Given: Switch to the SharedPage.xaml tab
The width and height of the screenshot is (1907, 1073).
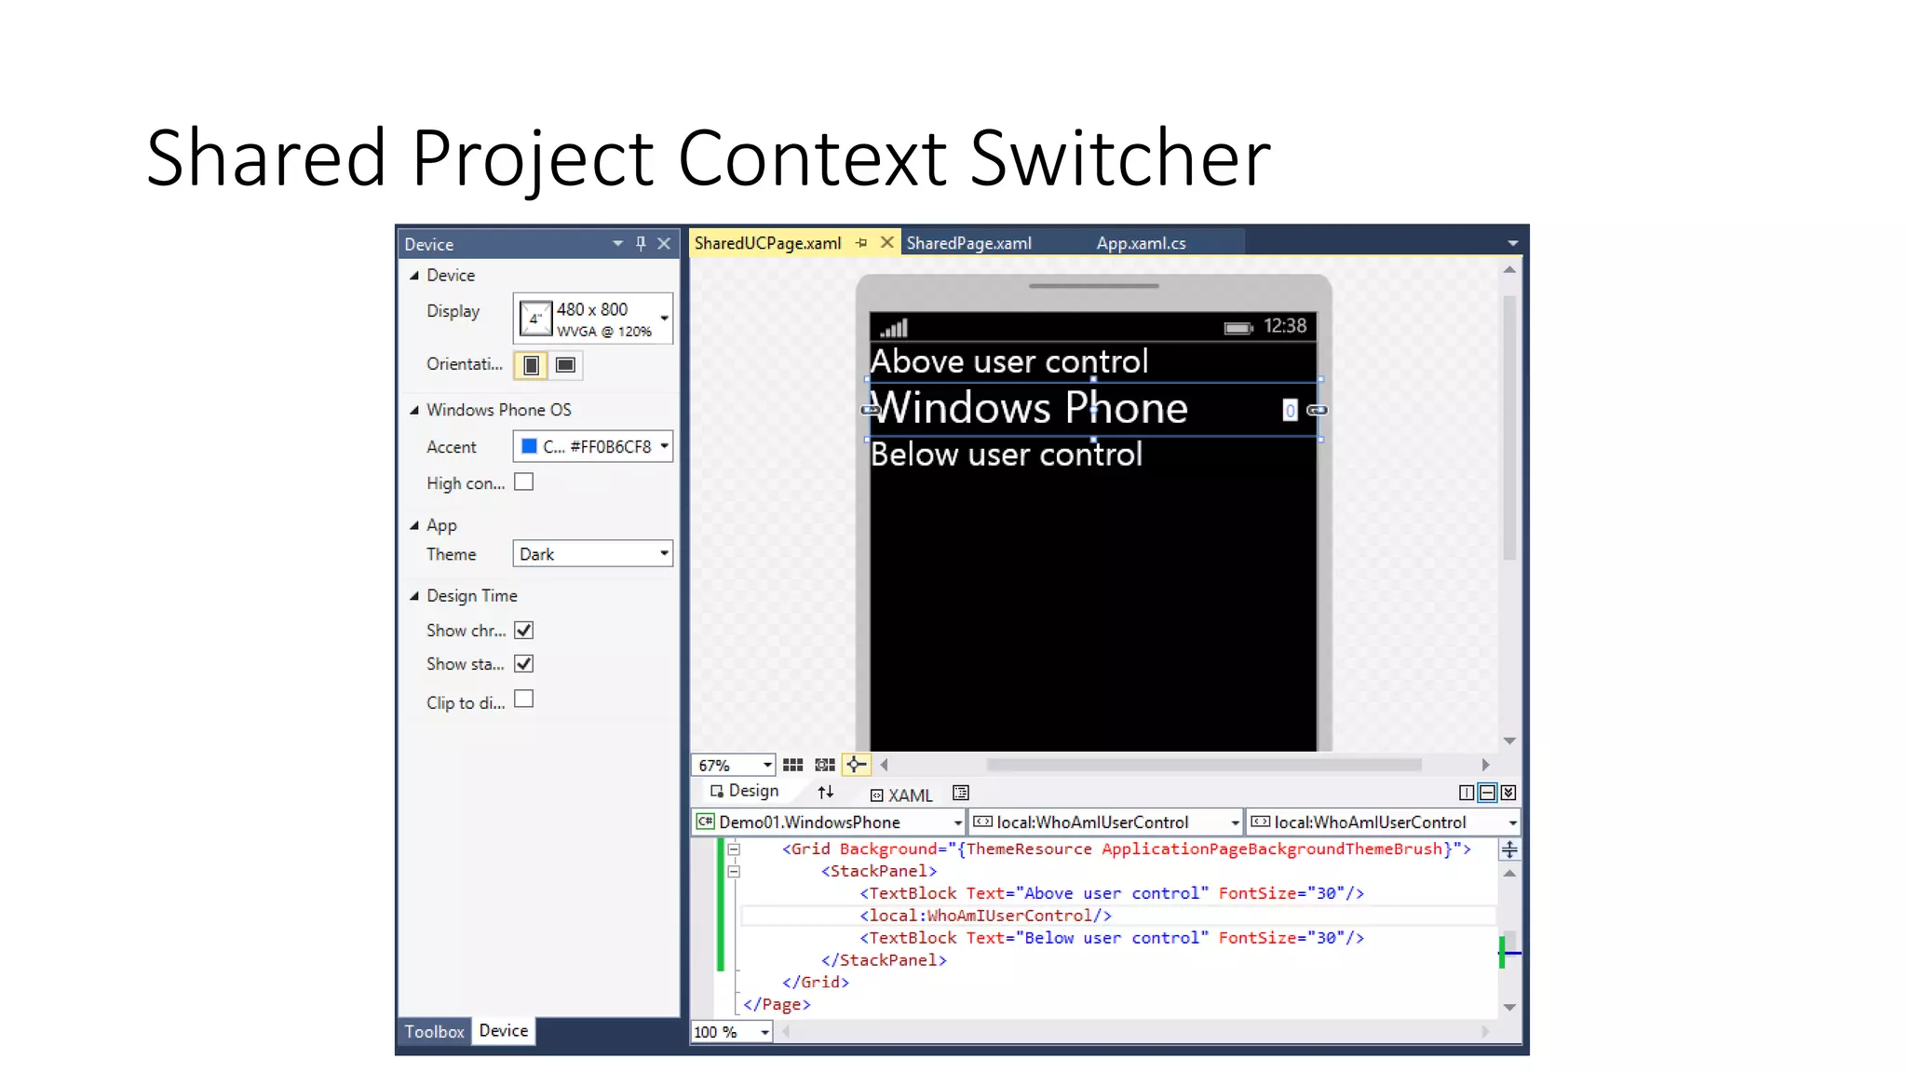Looking at the screenshot, I should pos(969,243).
